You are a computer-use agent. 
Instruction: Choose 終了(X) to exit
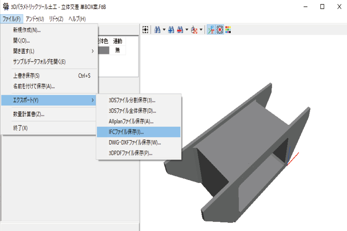[x=49, y=128]
